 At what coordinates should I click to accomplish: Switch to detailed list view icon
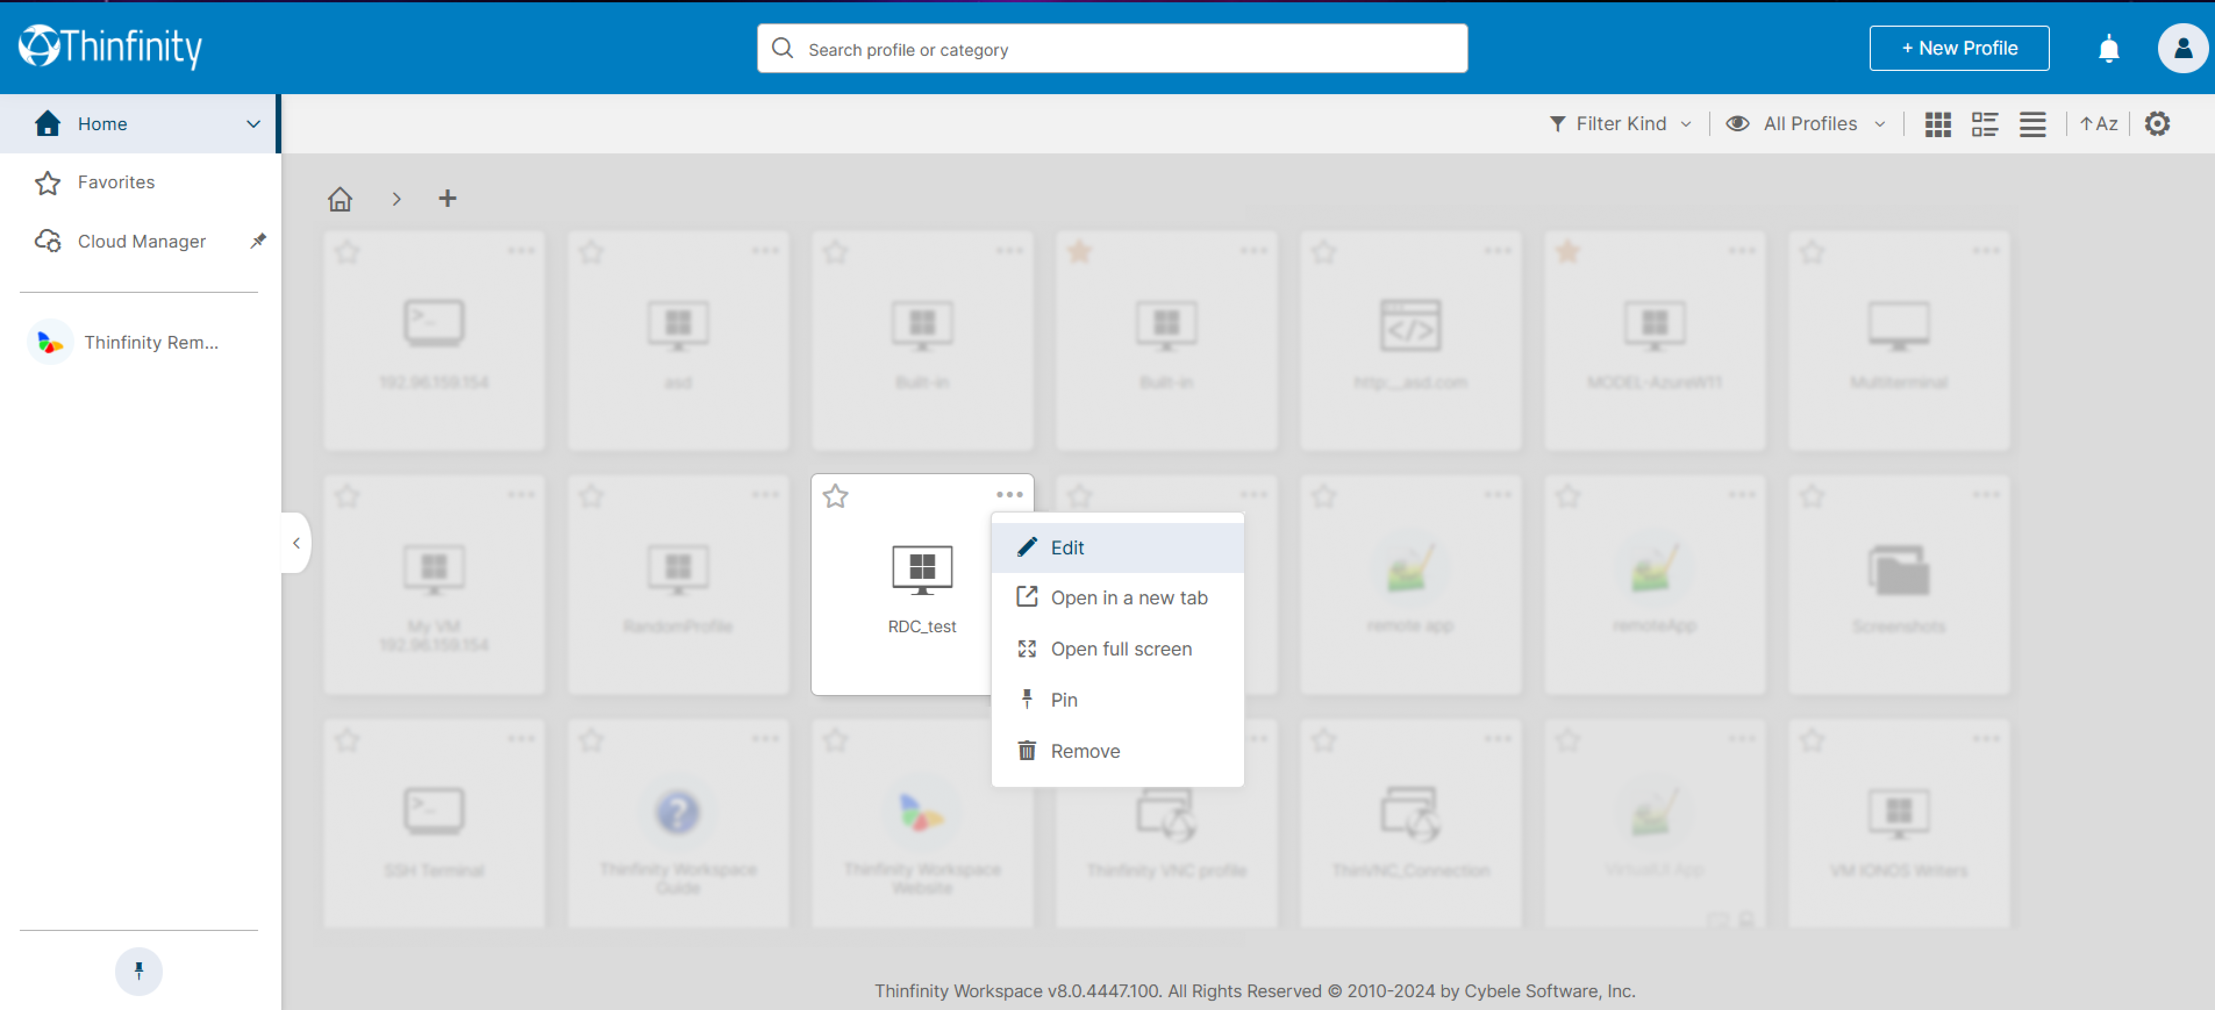1985,124
